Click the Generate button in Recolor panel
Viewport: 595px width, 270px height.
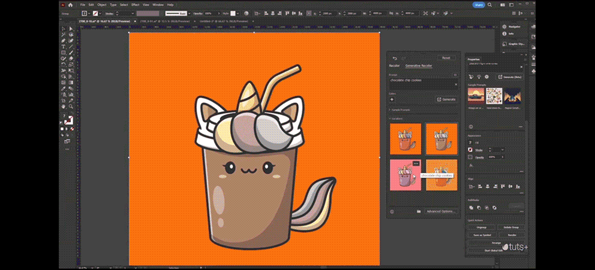click(446, 99)
